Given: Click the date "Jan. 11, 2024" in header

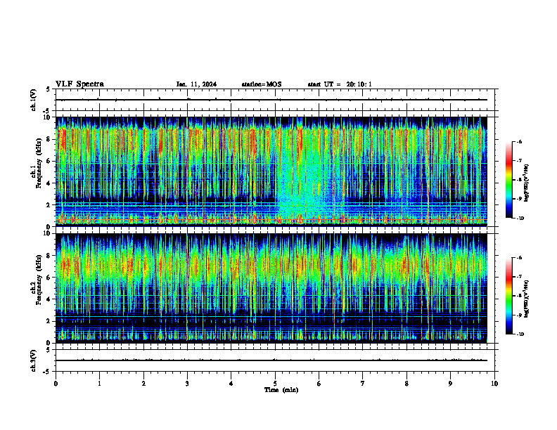Looking at the screenshot, I should point(196,84).
